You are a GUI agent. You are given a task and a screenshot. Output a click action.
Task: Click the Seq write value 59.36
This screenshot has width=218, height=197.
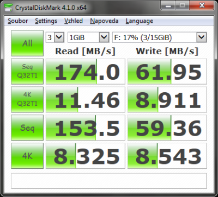point(167,128)
